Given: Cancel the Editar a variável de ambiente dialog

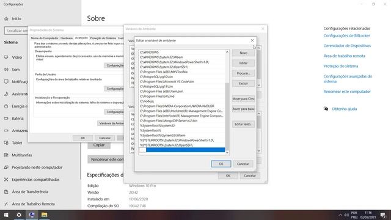Looking at the screenshot, I should pos(243,164).
